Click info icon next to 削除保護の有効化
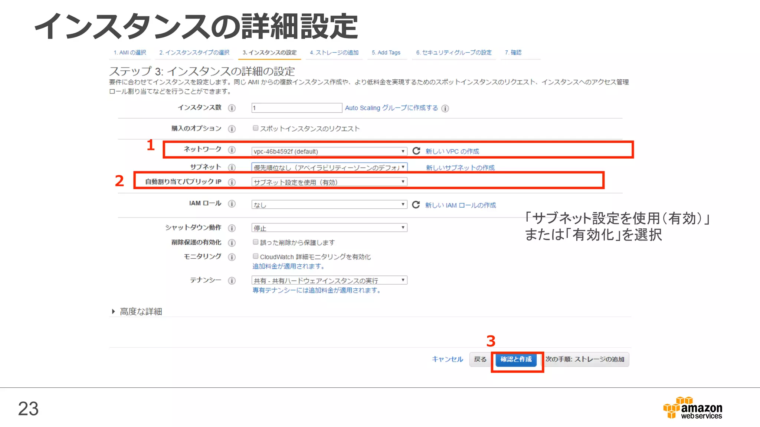Viewport: 760px width, 427px height. click(x=232, y=243)
